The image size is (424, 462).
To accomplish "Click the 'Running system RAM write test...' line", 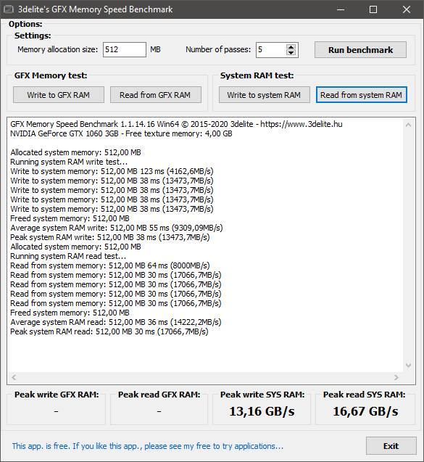I will [69, 162].
